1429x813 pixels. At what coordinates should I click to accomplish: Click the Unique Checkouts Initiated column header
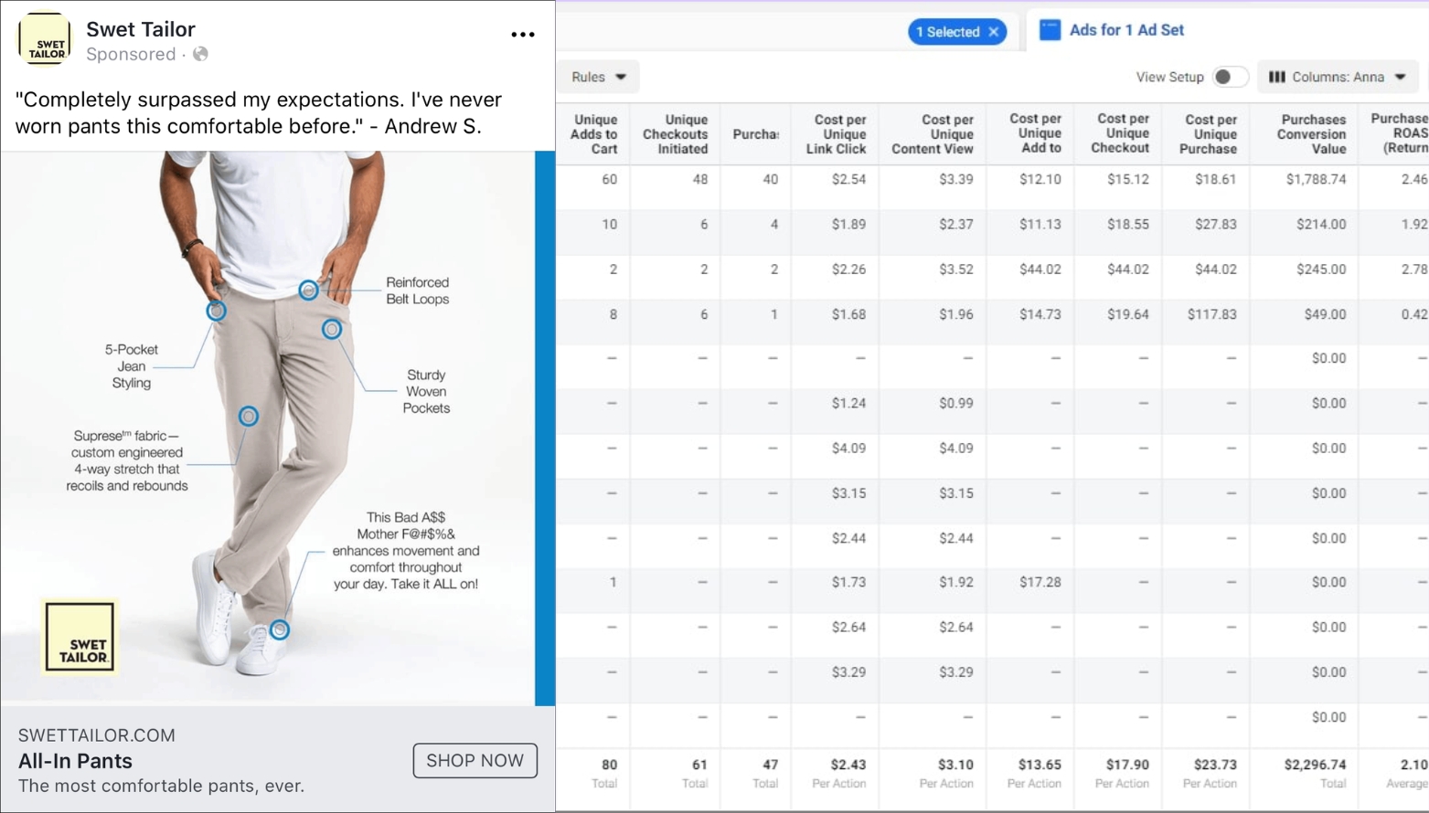676,134
